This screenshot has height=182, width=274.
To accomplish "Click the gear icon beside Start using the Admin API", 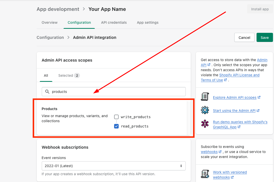I will pyautogui.click(x=205, y=110).
